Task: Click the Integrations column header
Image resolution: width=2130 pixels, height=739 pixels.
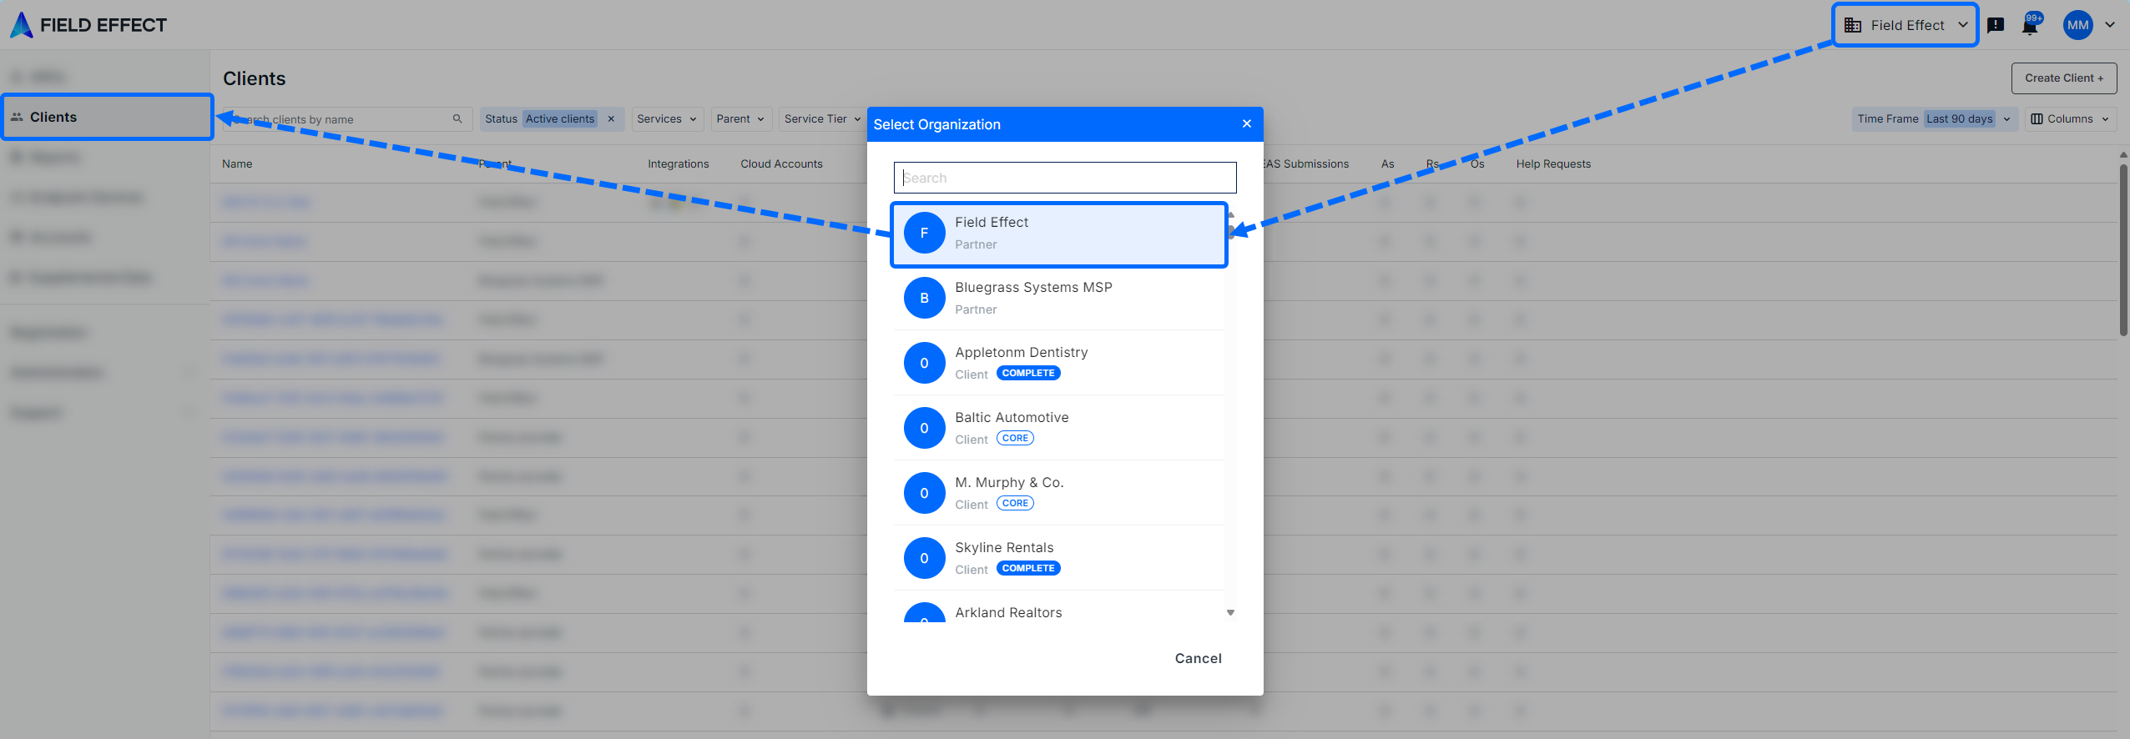Action: (x=678, y=164)
